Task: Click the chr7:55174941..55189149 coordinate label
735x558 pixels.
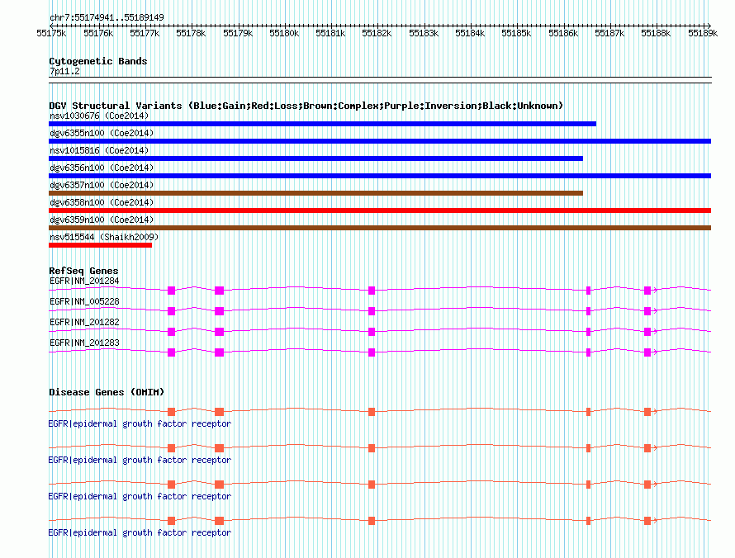Action: coord(107,18)
